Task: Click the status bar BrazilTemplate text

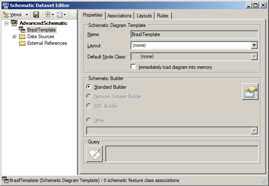Action: click(x=94, y=180)
